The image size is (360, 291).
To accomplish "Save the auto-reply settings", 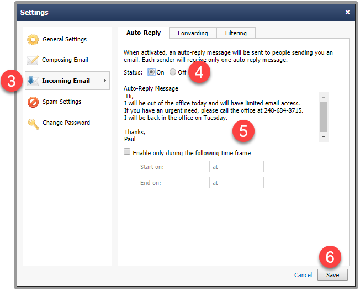I will click(x=332, y=275).
